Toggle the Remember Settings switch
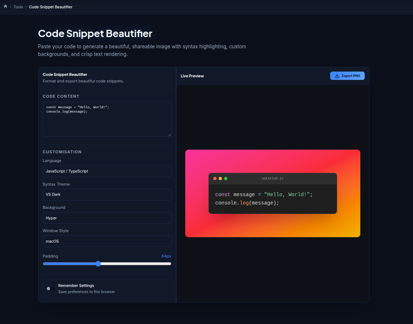The width and height of the screenshot is (413, 324). [50, 289]
